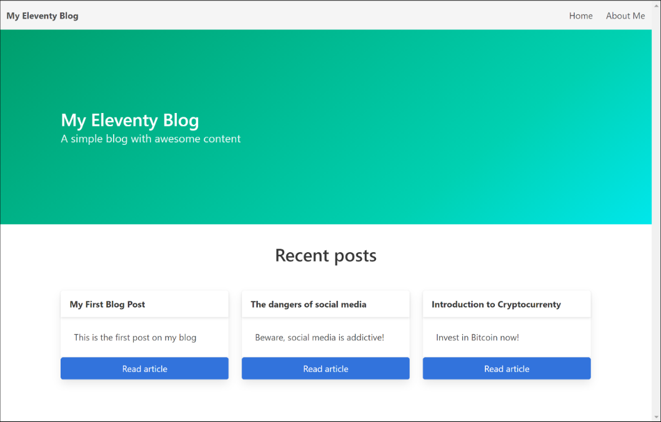Click the Recent posts section heading
Screen dimensions: 661x422
coord(326,255)
